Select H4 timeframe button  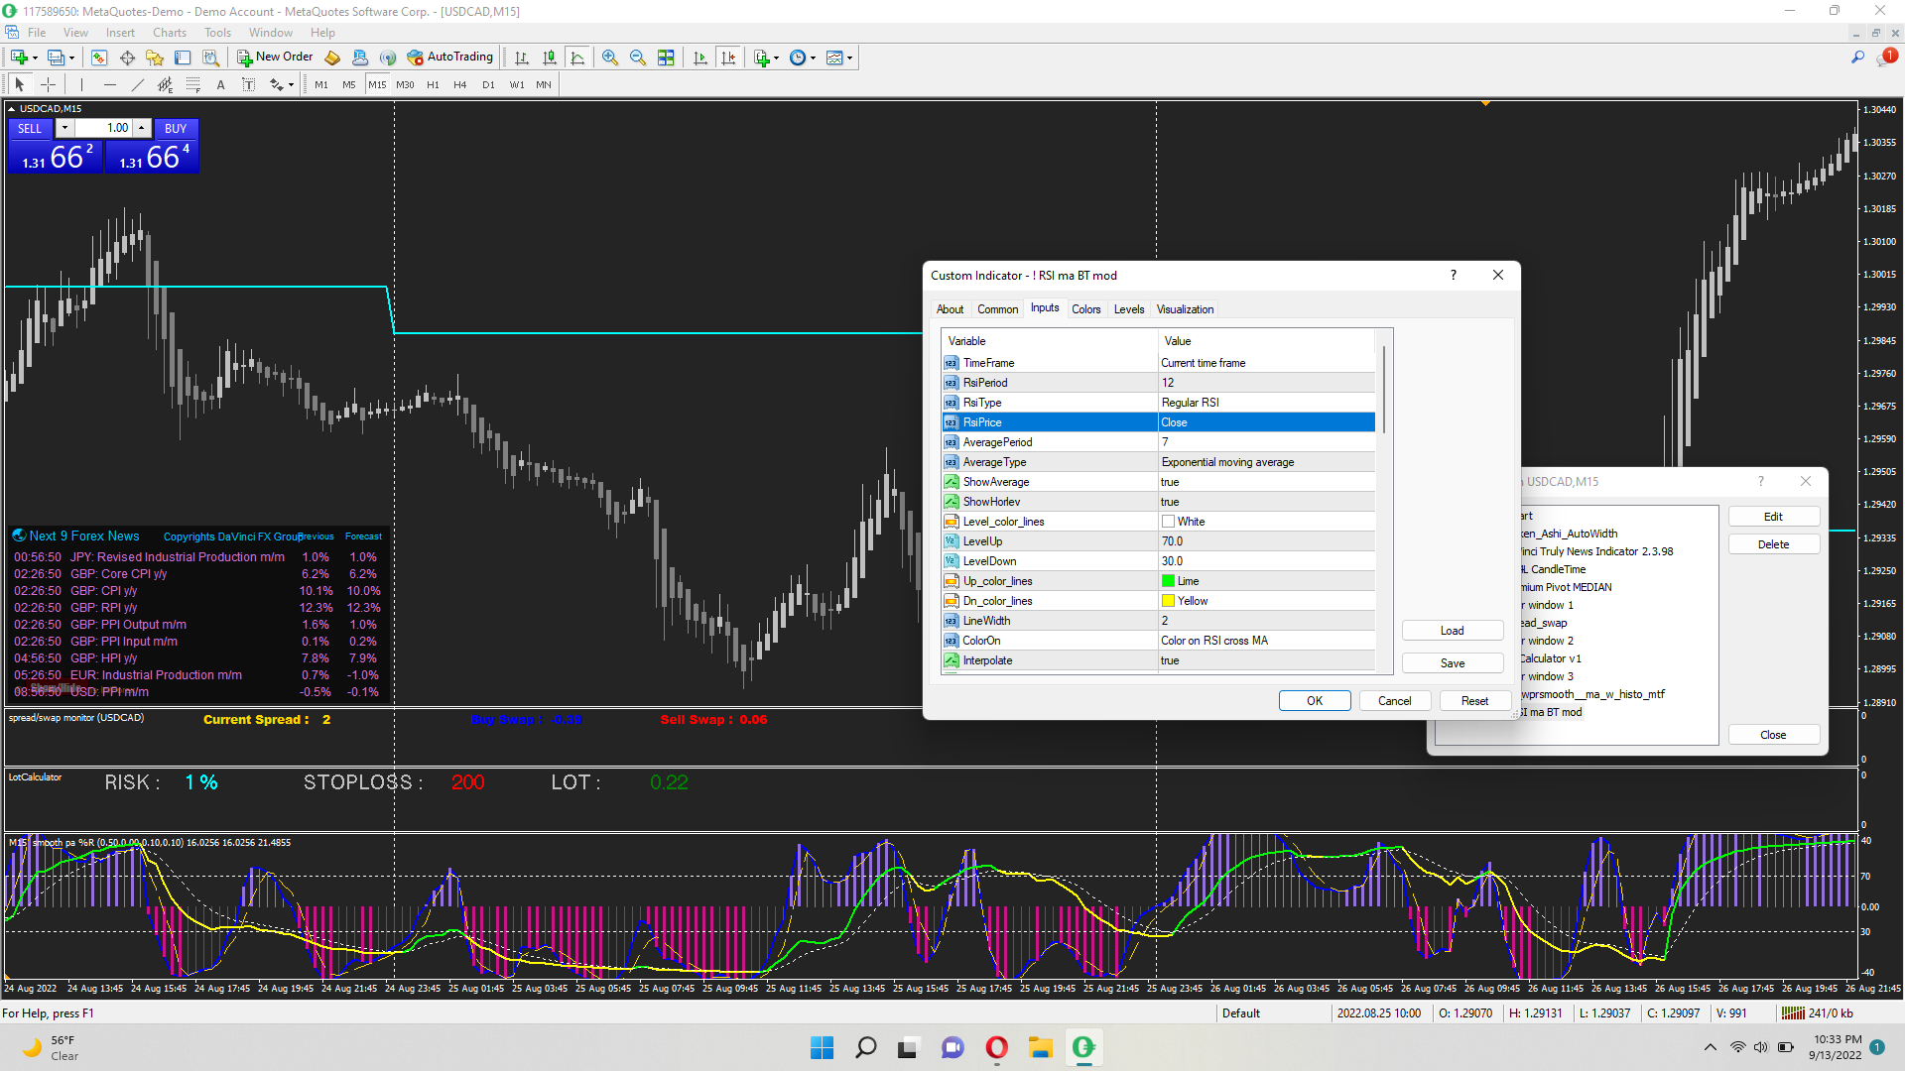pyautogui.click(x=459, y=84)
